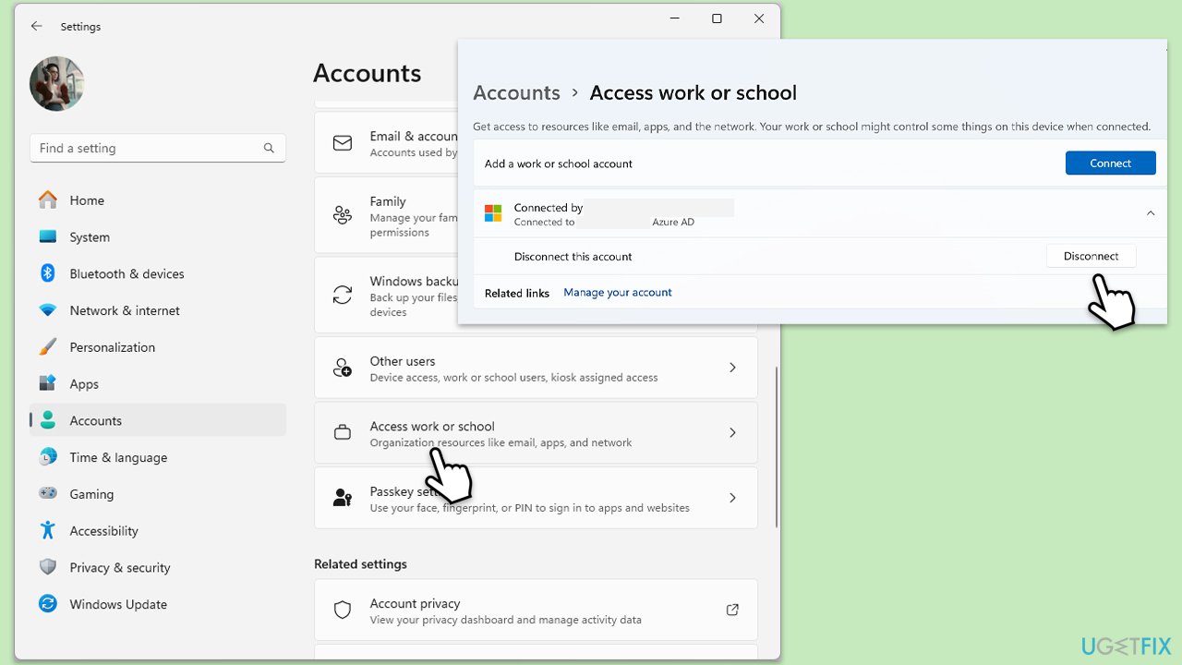Click the Privacy & security shield icon
1182x665 pixels.
coord(47,567)
